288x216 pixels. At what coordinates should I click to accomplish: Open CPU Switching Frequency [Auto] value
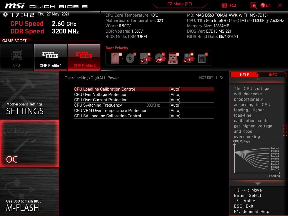pos(175,105)
